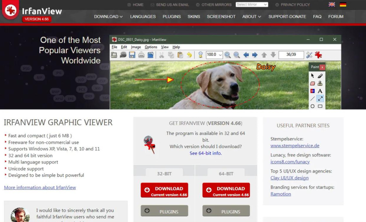Click the Print toolbar icon
The width and height of the screenshot is (366, 222).
click(141, 55)
